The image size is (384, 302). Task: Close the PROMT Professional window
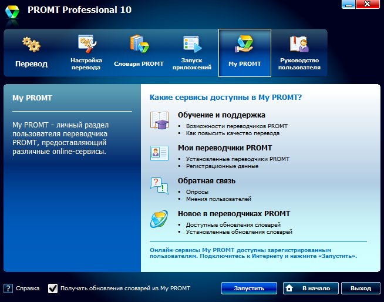368,5
